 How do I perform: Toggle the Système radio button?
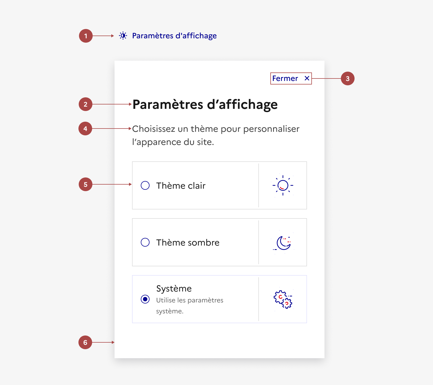[x=145, y=299]
